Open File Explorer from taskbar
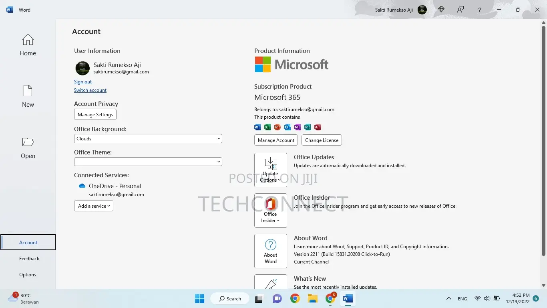 pyautogui.click(x=313, y=298)
